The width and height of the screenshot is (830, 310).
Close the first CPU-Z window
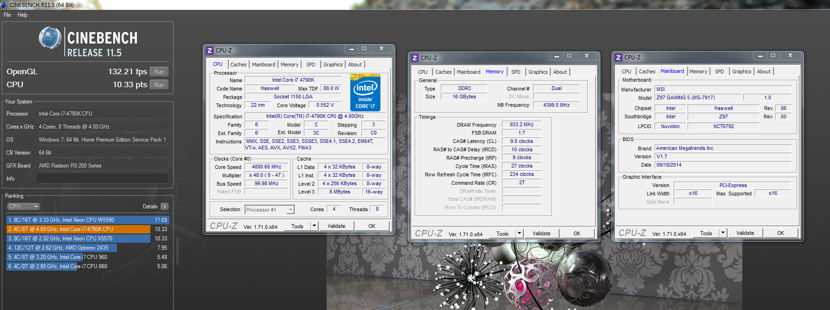tap(381, 49)
